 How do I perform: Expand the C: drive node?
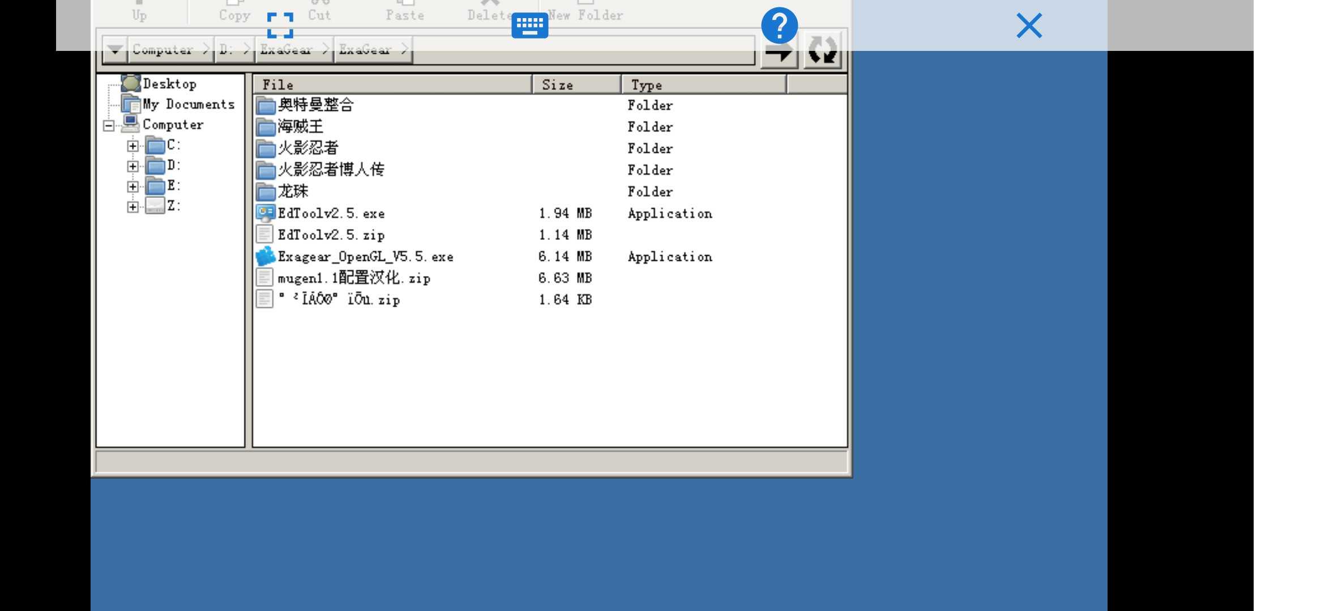pos(132,146)
